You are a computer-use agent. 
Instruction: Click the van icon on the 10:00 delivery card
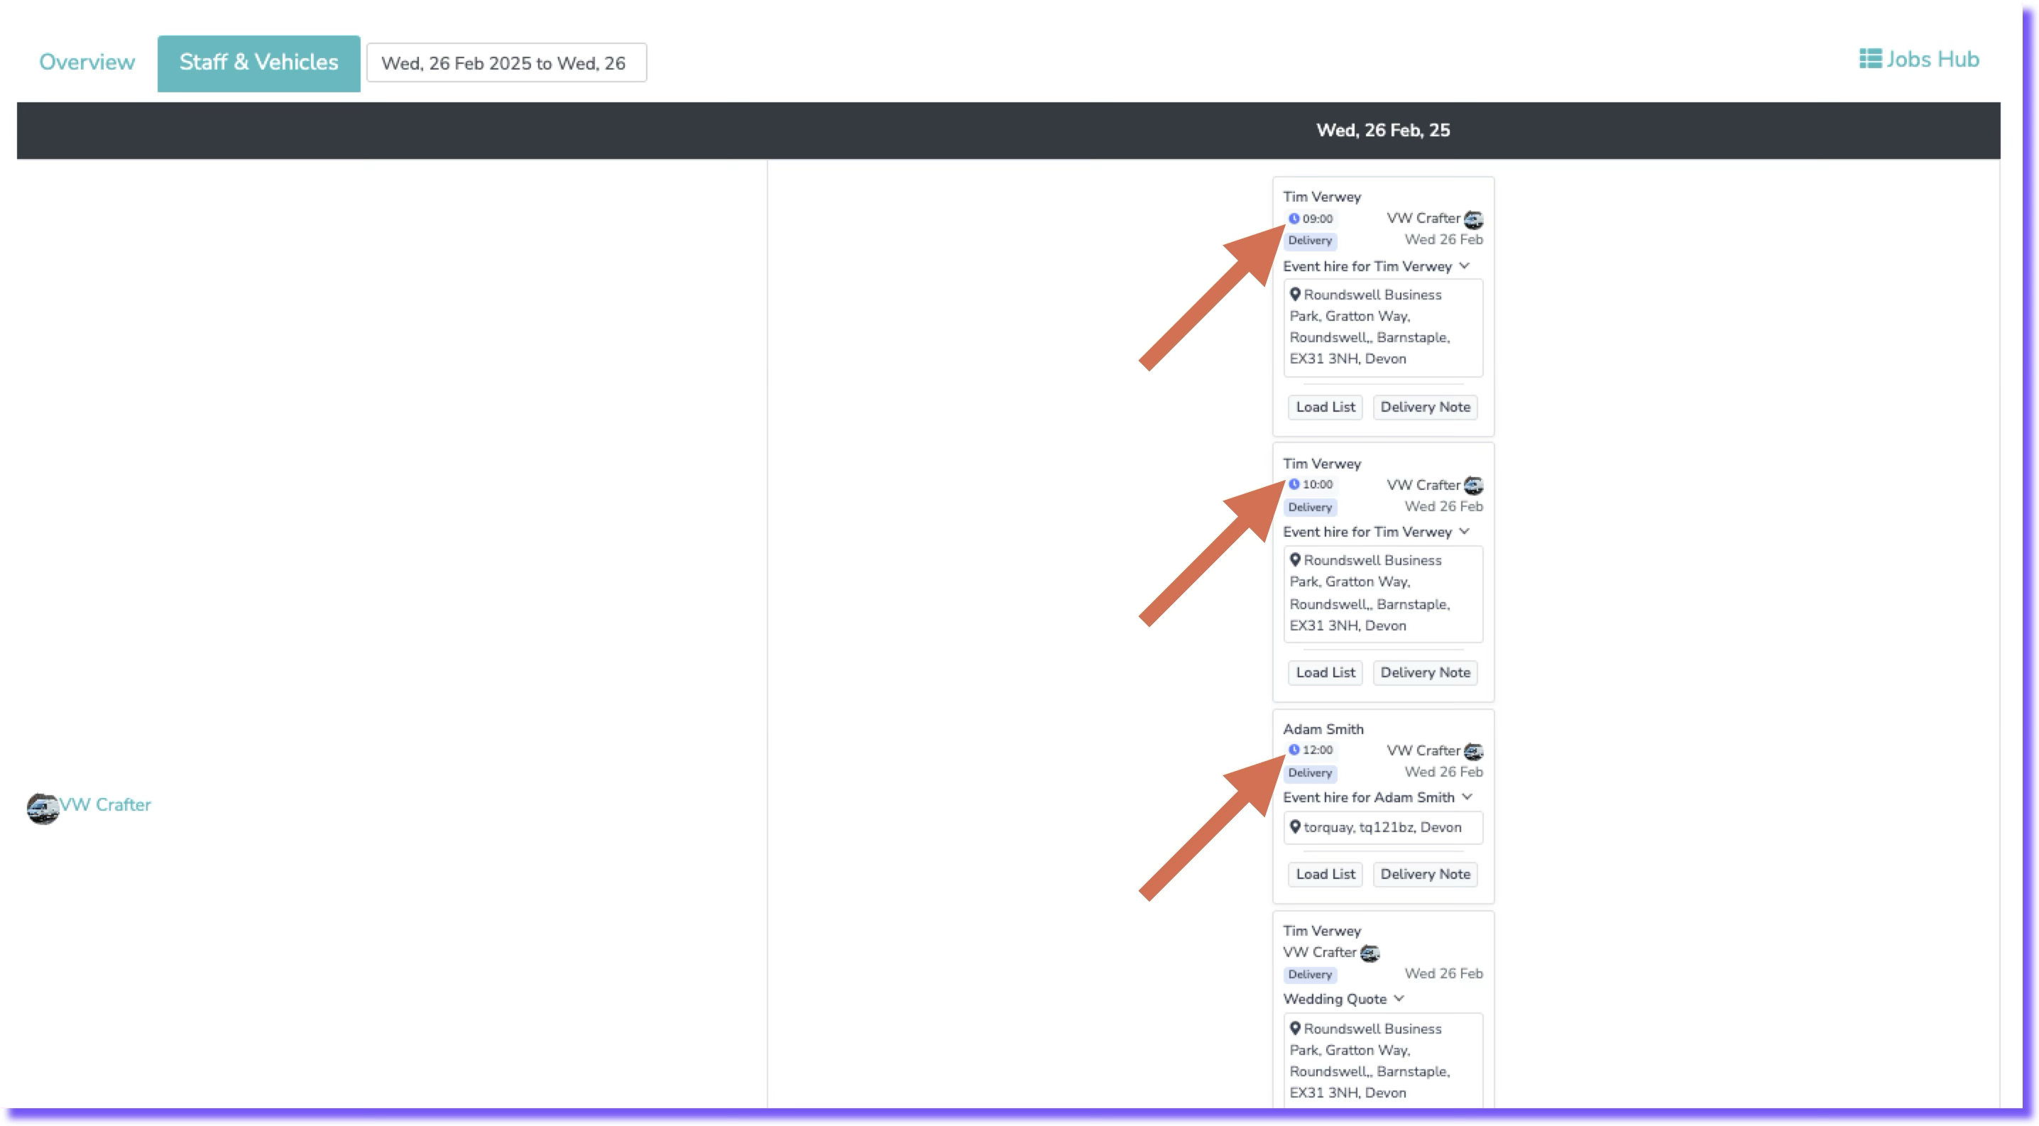point(1473,485)
